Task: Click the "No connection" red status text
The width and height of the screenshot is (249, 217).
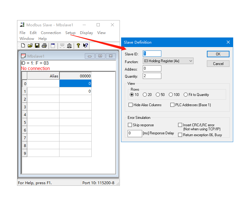Action: [x=35, y=68]
